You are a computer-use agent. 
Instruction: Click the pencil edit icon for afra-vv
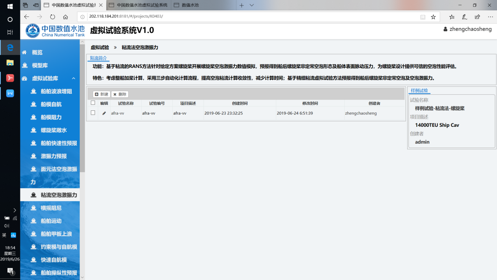pos(104,113)
